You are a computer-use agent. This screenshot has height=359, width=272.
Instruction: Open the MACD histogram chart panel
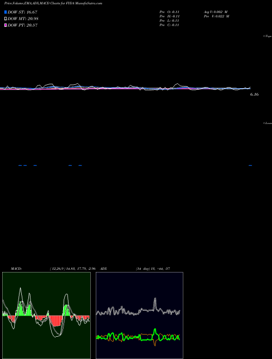(x=46, y=315)
